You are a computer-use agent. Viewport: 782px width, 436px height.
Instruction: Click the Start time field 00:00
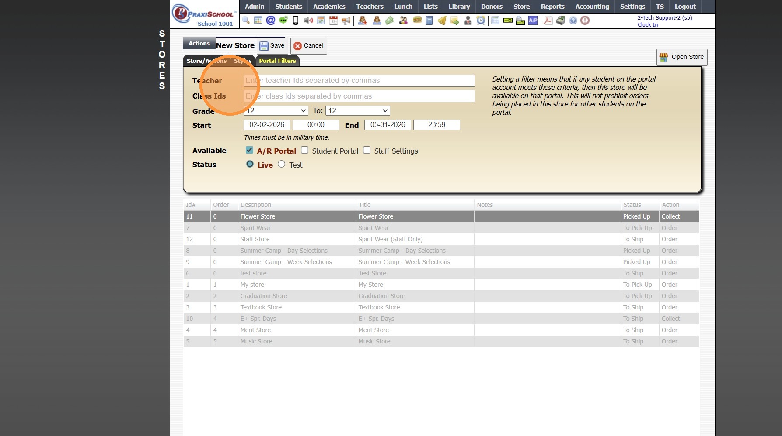tap(316, 125)
